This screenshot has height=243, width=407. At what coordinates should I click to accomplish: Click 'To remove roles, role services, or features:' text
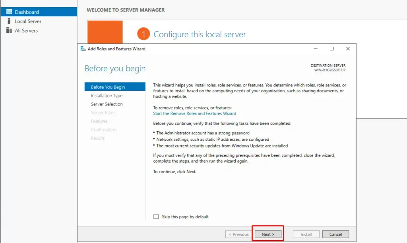(192, 108)
